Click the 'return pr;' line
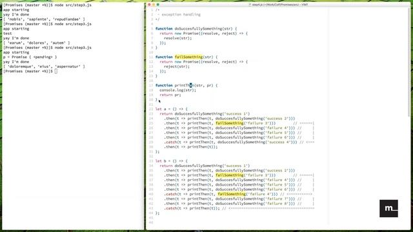The image size is (413, 232). [170, 95]
